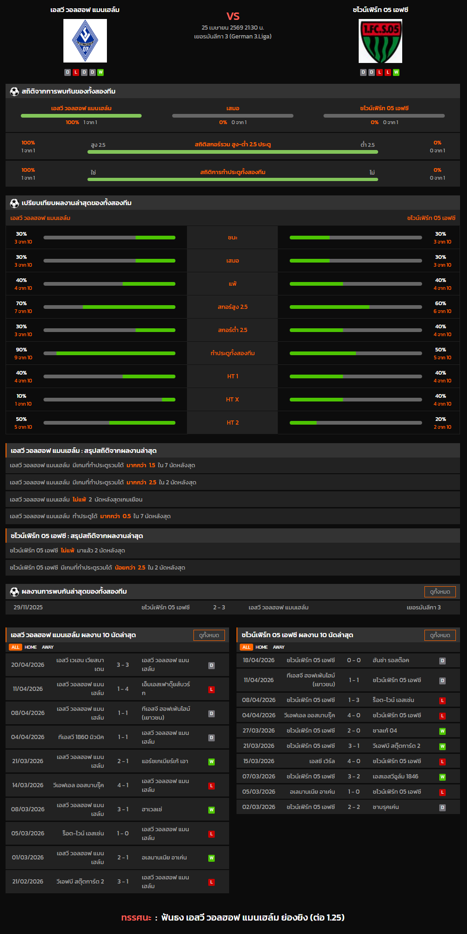Click the 29/11/2025 head-to-head match row
467x934 pixels.
click(x=232, y=608)
